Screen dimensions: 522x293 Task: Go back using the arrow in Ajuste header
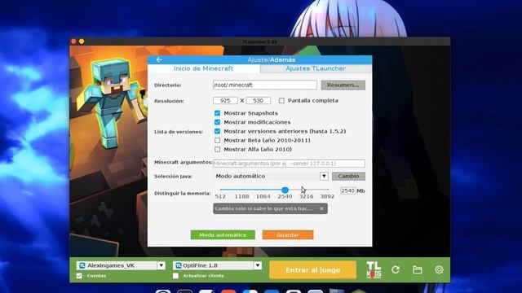click(x=159, y=59)
